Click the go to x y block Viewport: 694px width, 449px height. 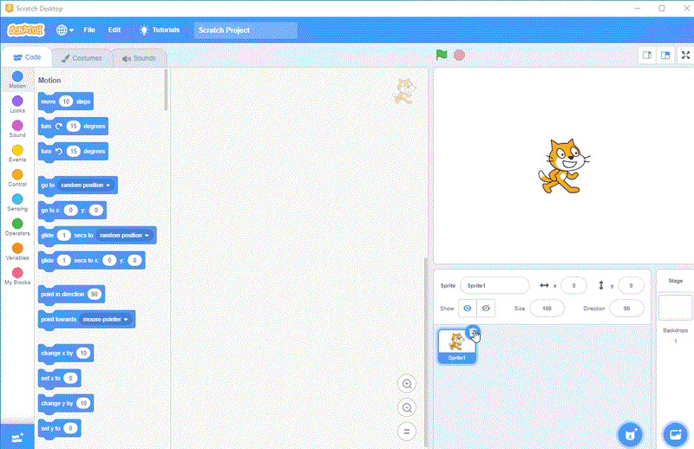tap(49, 210)
